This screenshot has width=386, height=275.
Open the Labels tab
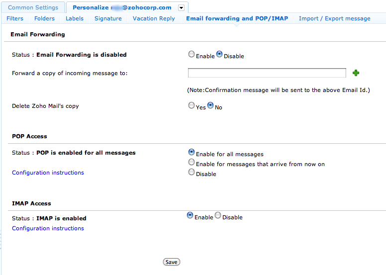point(75,18)
